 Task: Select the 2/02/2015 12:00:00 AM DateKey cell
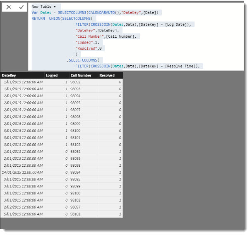(22, 207)
